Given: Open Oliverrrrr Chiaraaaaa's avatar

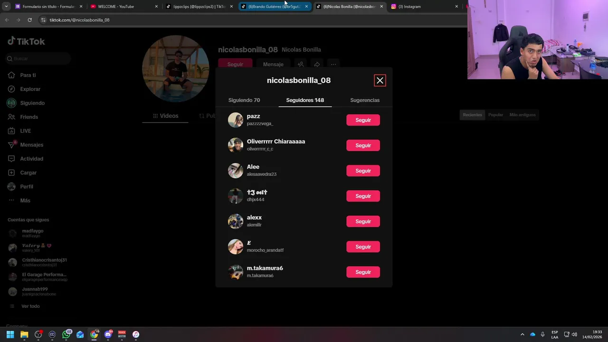Looking at the screenshot, I should [x=236, y=145].
